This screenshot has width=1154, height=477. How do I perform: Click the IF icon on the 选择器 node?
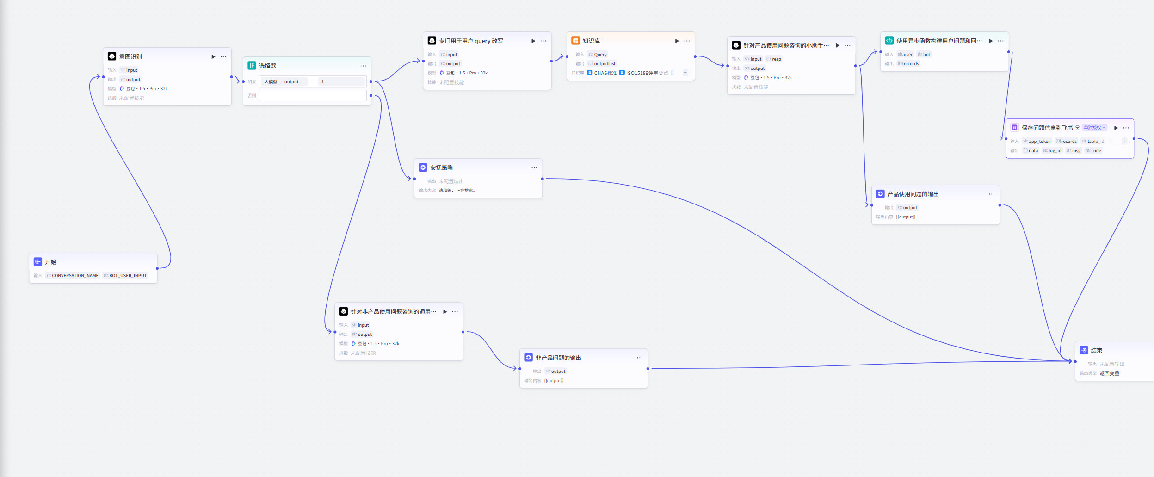click(252, 66)
